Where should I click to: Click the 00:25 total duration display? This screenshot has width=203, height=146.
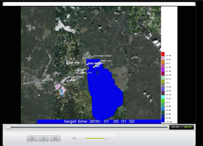(x=188, y=127)
